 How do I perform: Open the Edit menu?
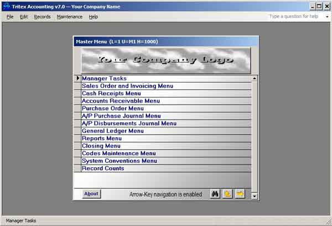(23, 17)
